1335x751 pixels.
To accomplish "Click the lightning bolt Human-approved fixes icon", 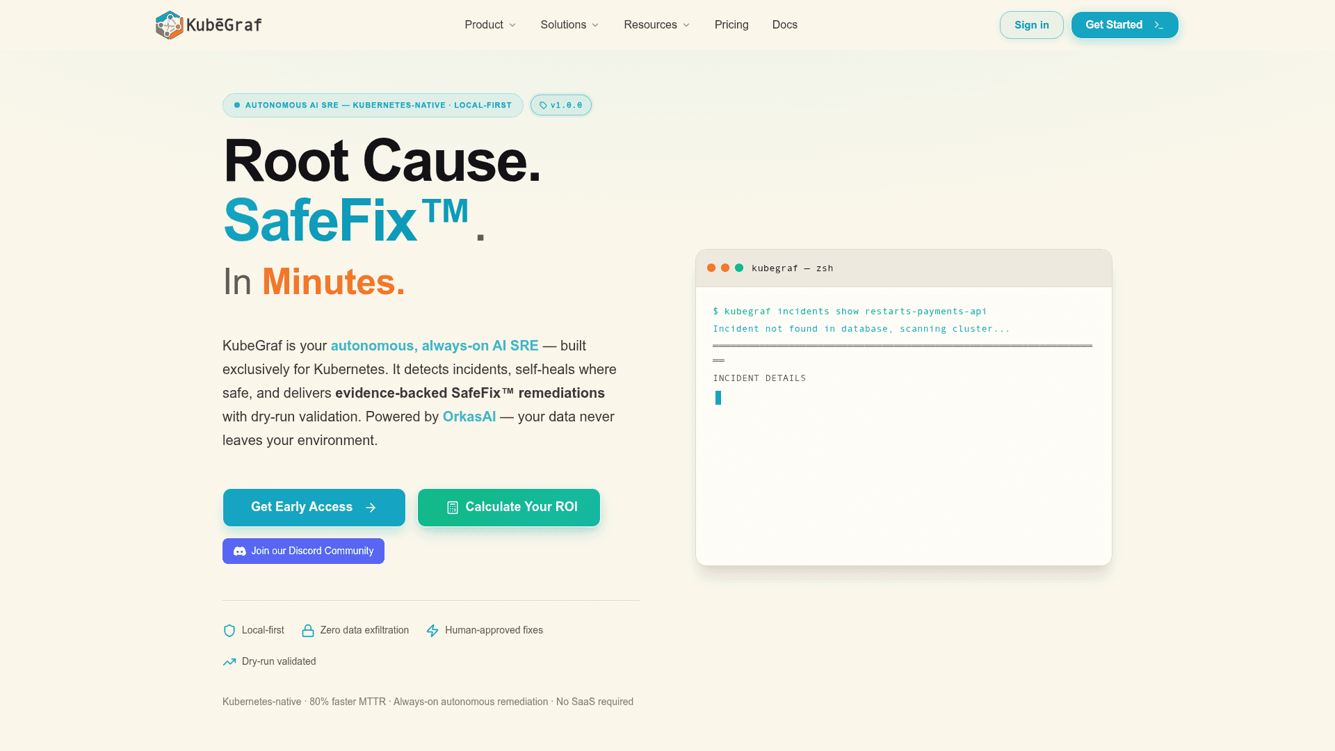I will [432, 631].
